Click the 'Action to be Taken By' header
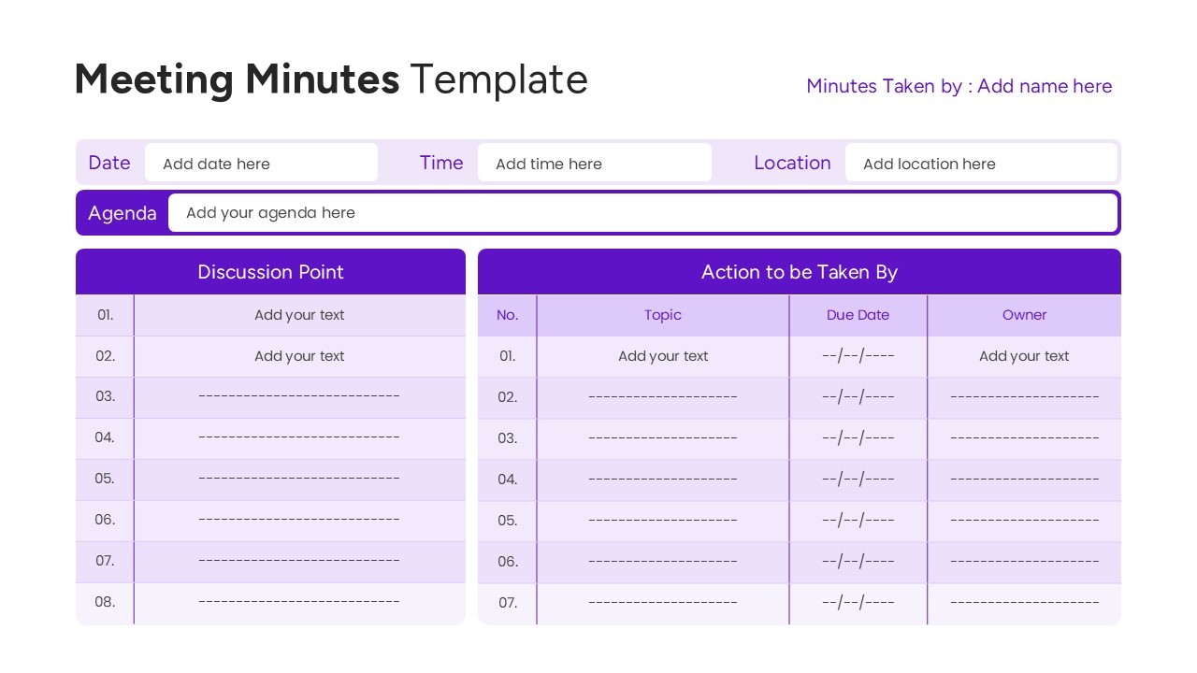 (799, 272)
